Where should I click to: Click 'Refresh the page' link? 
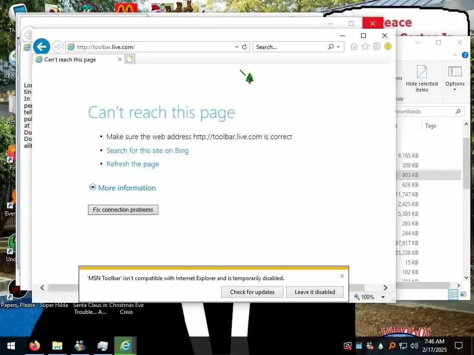tap(133, 164)
